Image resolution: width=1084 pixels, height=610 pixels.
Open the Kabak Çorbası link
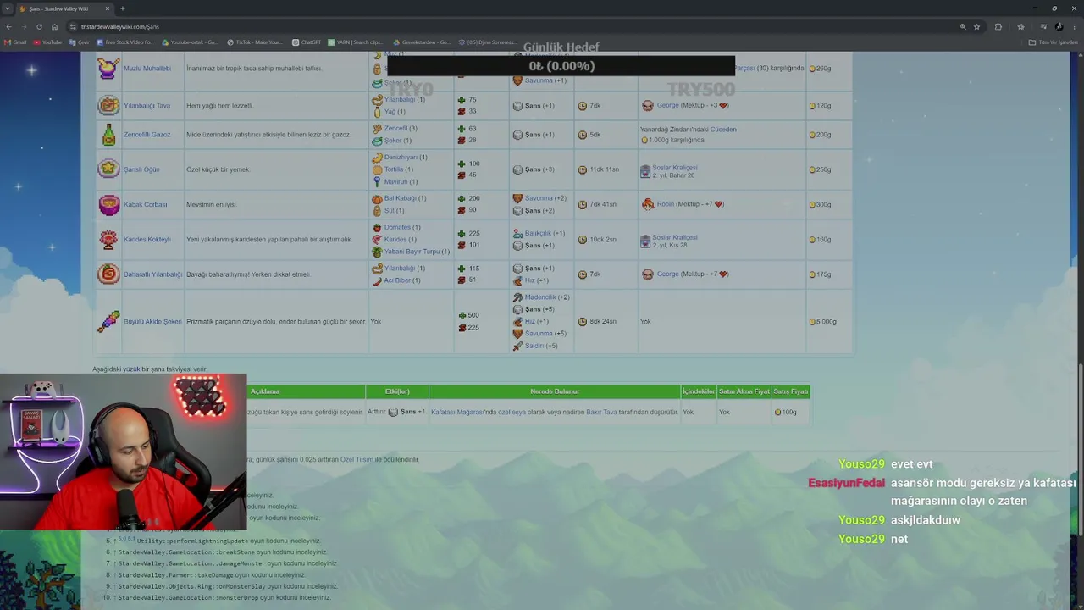[145, 204]
